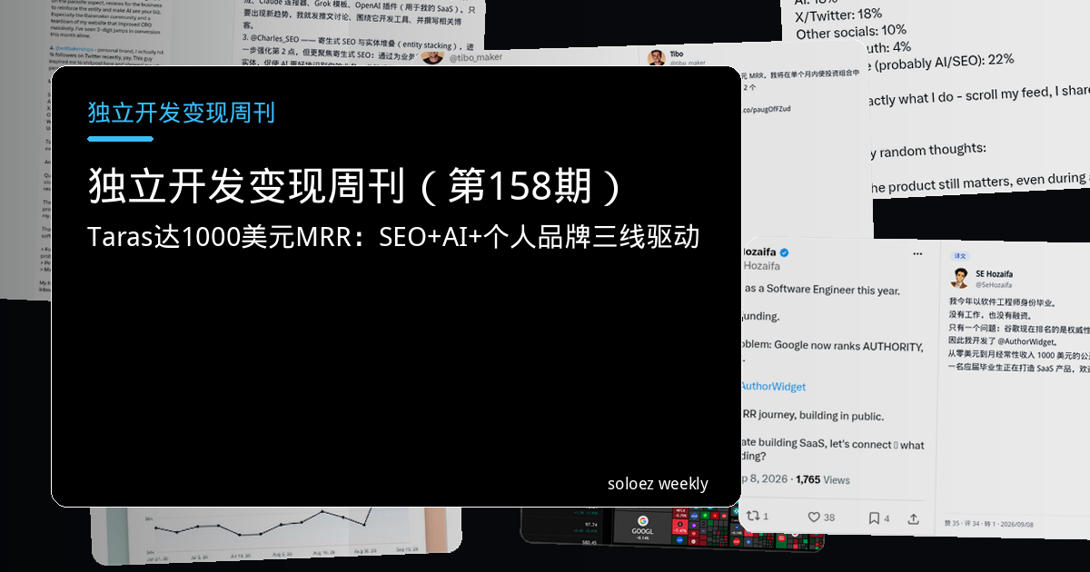Click the GOOGL ticker tile in the heatmap
Viewport: 1090px width, 572px height.
click(x=642, y=528)
